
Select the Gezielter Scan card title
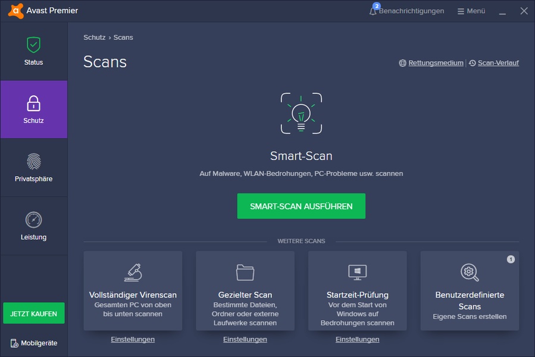coord(245,295)
